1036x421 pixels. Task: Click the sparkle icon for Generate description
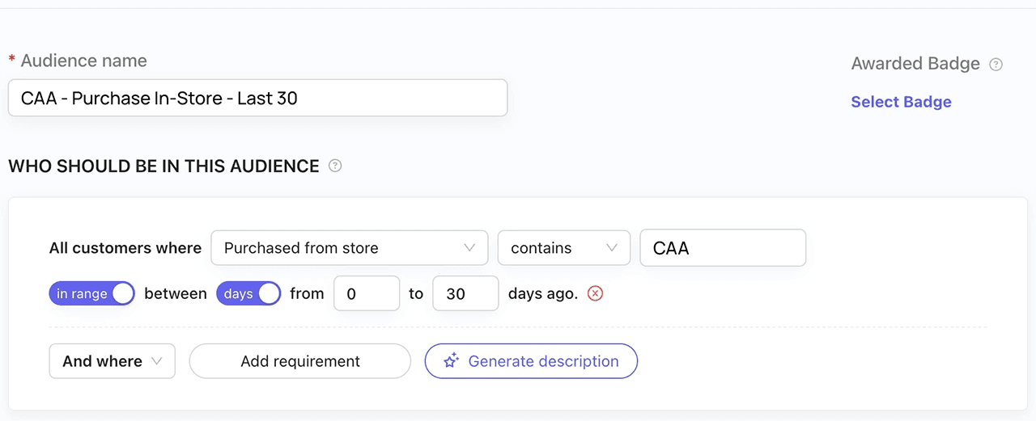click(x=451, y=361)
